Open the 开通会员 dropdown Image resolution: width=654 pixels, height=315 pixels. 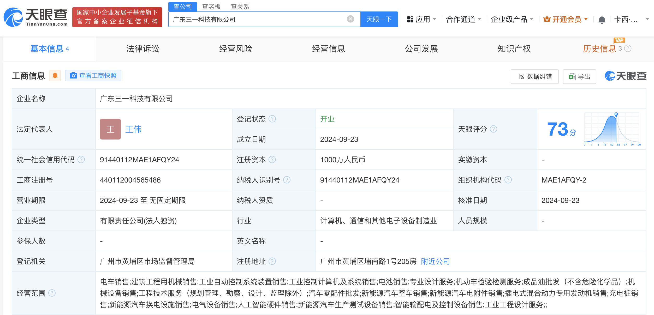tap(566, 19)
